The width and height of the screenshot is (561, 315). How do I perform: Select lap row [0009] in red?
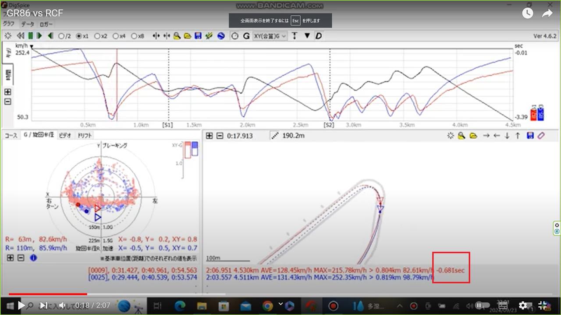click(x=142, y=270)
